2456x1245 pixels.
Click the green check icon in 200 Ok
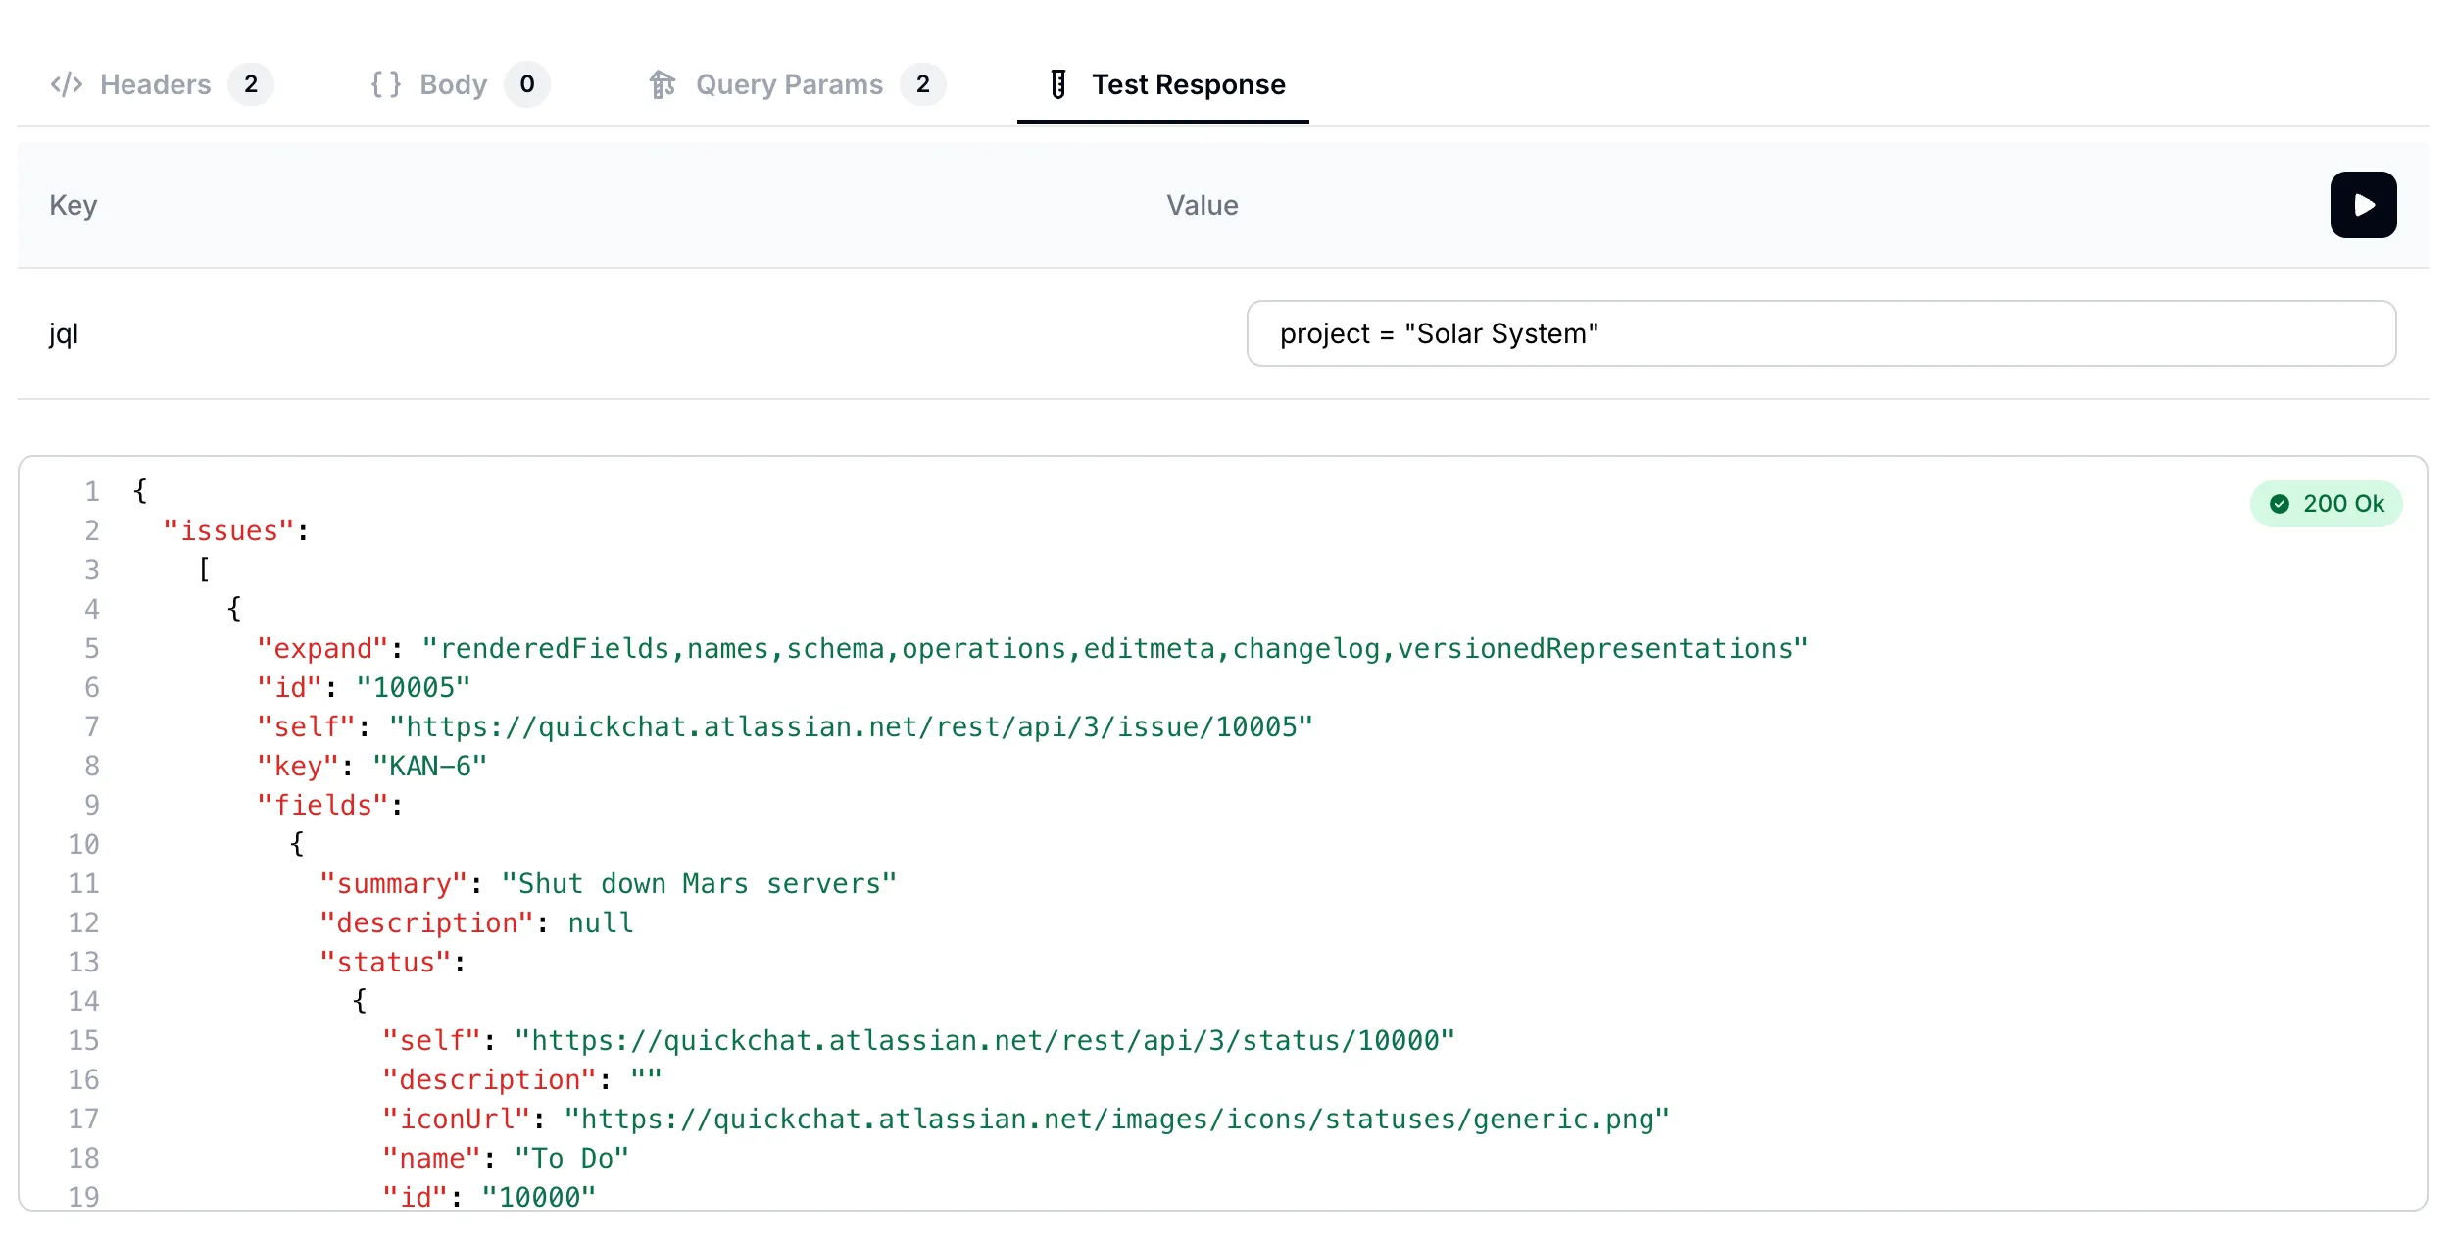[2280, 504]
